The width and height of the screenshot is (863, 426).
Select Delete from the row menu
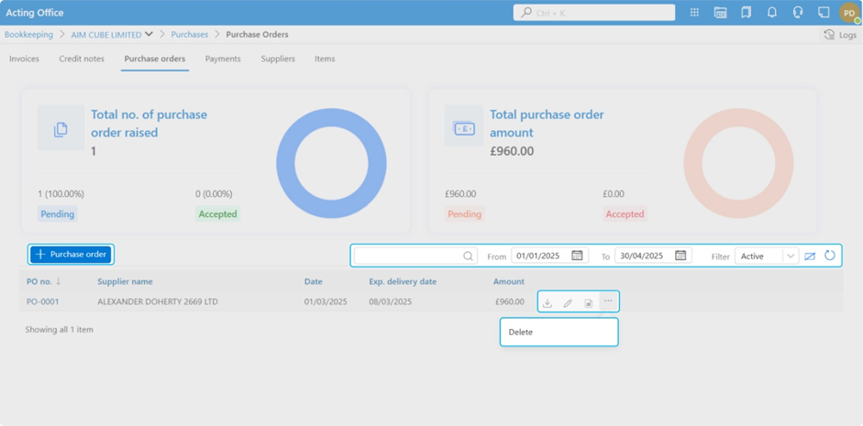pyautogui.click(x=521, y=333)
